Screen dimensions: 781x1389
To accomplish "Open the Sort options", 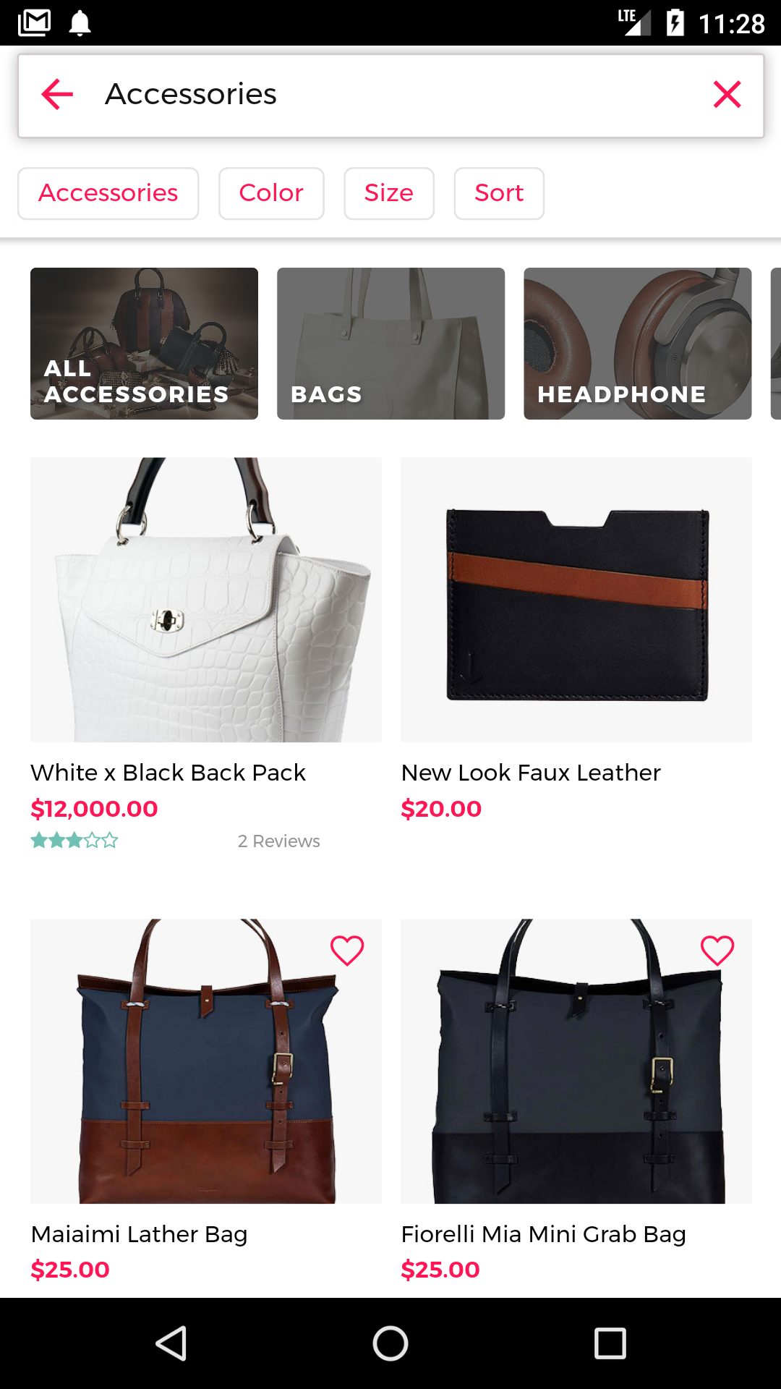I will click(499, 194).
